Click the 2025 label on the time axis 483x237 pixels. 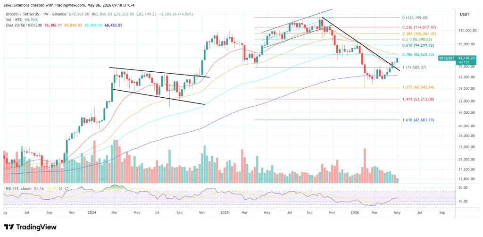pyautogui.click(x=226, y=212)
